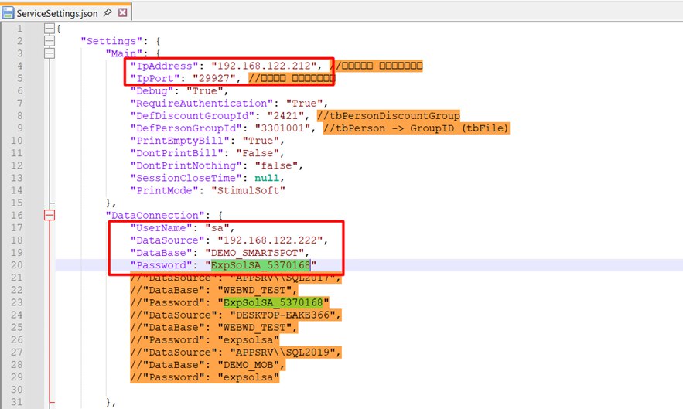Viewport: 683px width, 409px height.
Task: Click the "29927" IpPort value
Action: [x=220, y=79]
